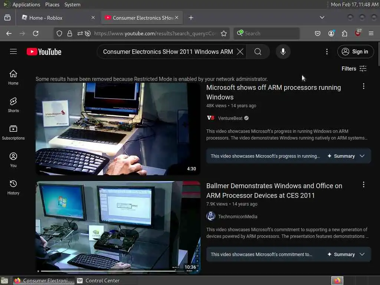Open Subscriptions in YouTube sidebar
The width and height of the screenshot is (380, 285).
point(13,132)
